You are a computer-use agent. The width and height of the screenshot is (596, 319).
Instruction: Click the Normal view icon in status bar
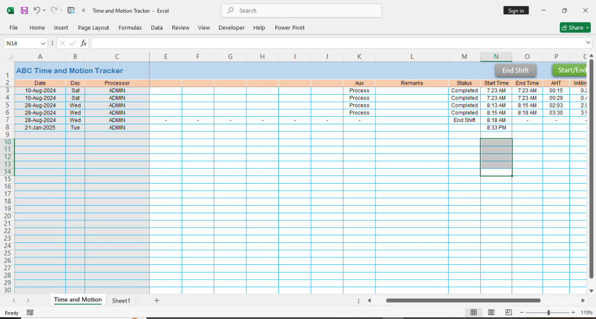pyautogui.click(x=474, y=313)
